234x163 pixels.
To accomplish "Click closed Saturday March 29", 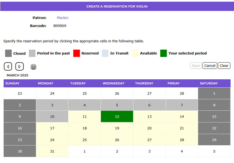I will click(x=214, y=140).
